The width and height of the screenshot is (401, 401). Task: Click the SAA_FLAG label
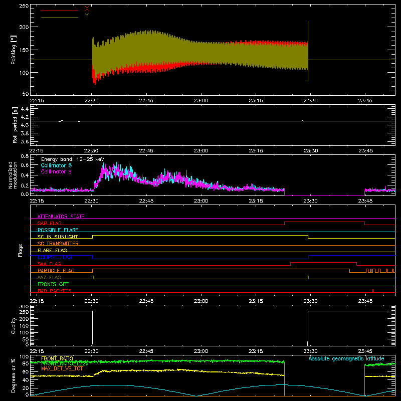pyautogui.click(x=49, y=264)
